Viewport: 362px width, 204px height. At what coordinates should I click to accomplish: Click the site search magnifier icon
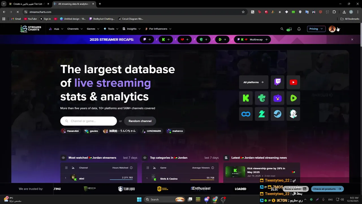pos(282,29)
